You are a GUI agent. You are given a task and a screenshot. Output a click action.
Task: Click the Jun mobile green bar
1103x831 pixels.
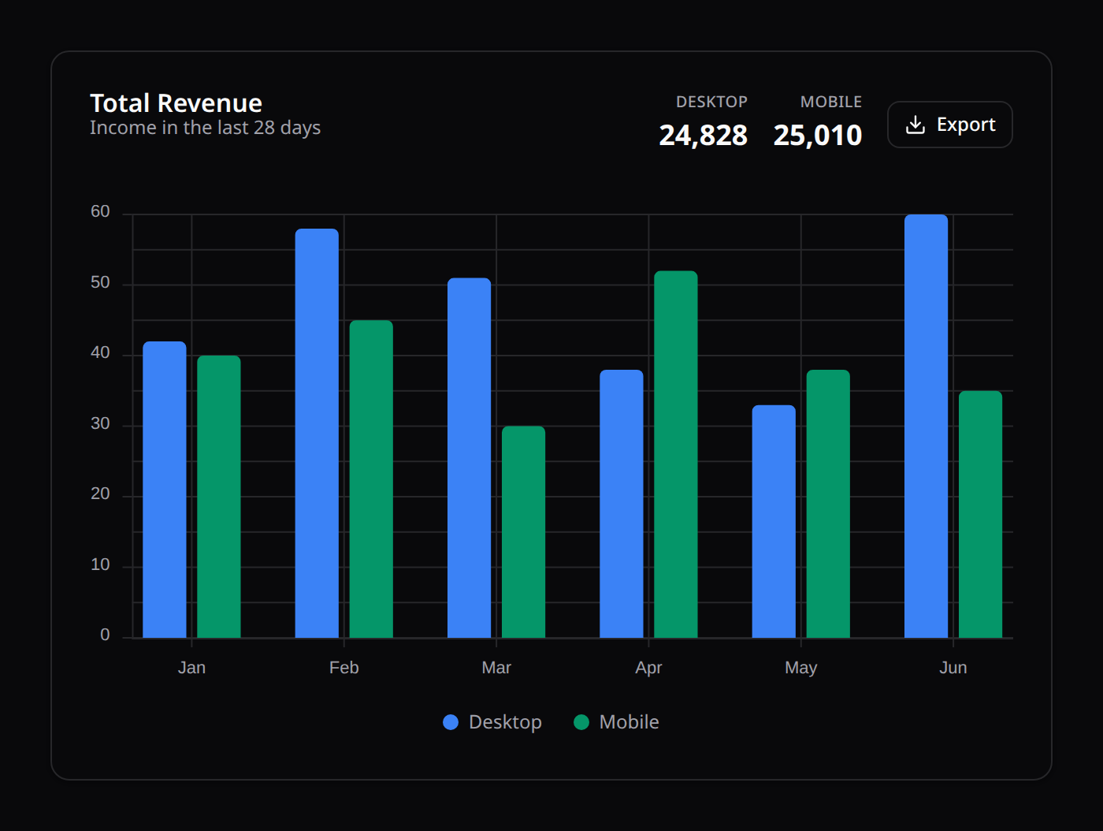980,515
